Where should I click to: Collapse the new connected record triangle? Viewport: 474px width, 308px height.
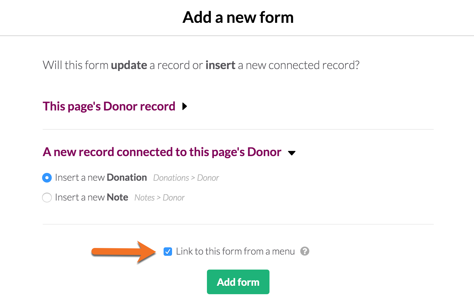(x=291, y=153)
